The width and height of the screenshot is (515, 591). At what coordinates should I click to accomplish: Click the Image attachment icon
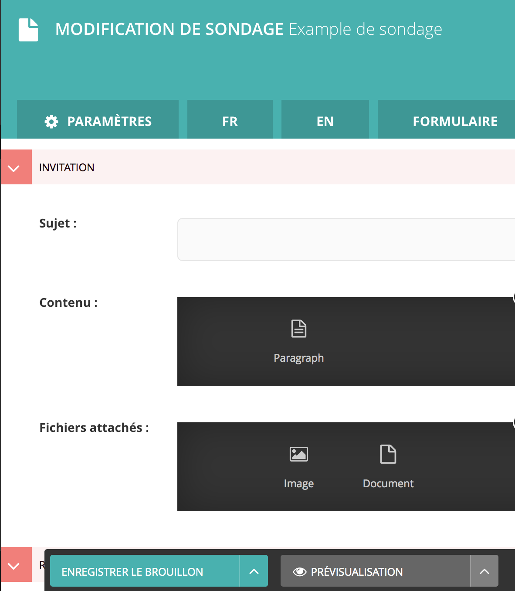[x=298, y=454]
